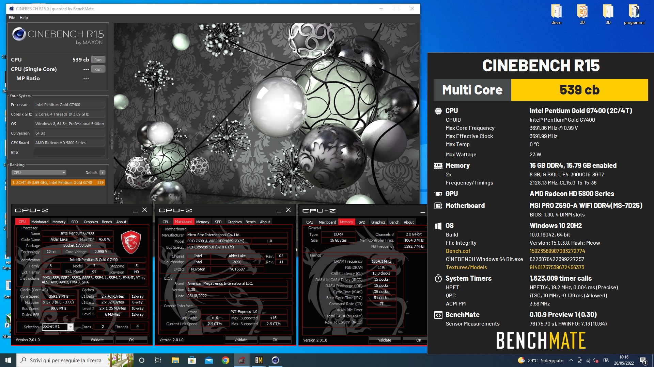Open Graphics tab in second CPU-Z window
654x367 pixels.
tap(235, 222)
